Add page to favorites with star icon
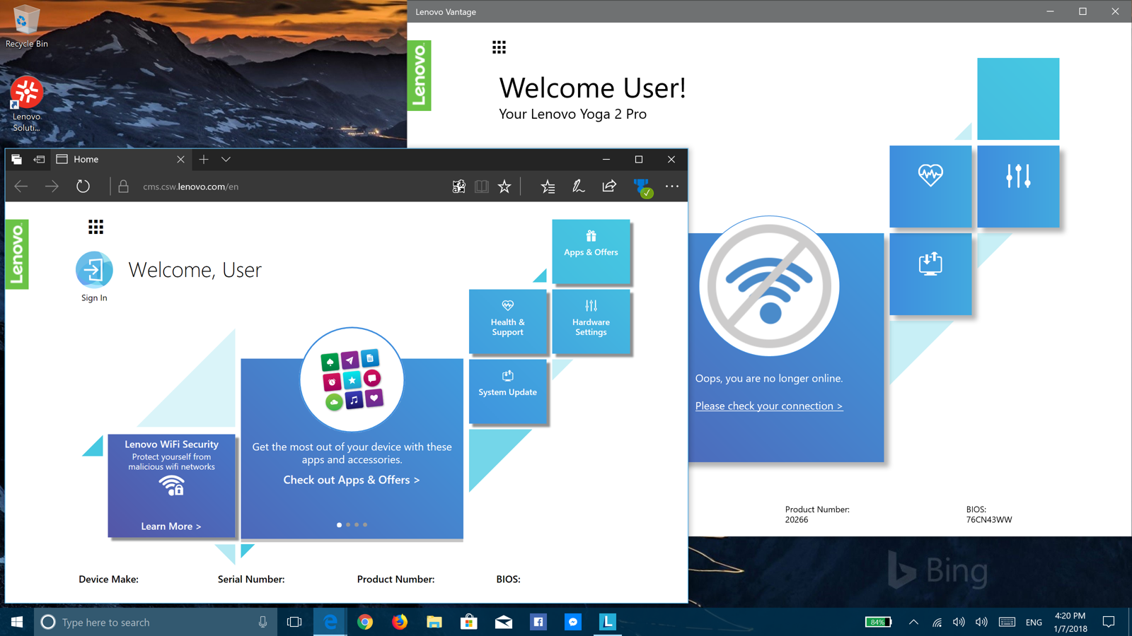The width and height of the screenshot is (1132, 636). click(504, 187)
